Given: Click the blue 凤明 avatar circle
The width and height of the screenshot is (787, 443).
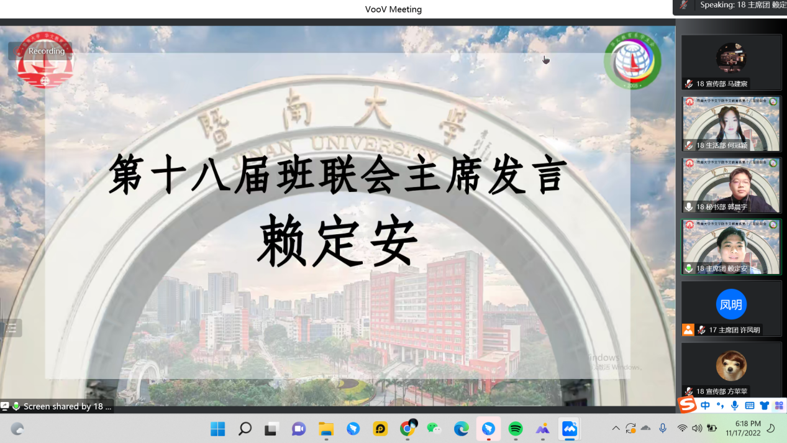Looking at the screenshot, I should click(x=731, y=304).
